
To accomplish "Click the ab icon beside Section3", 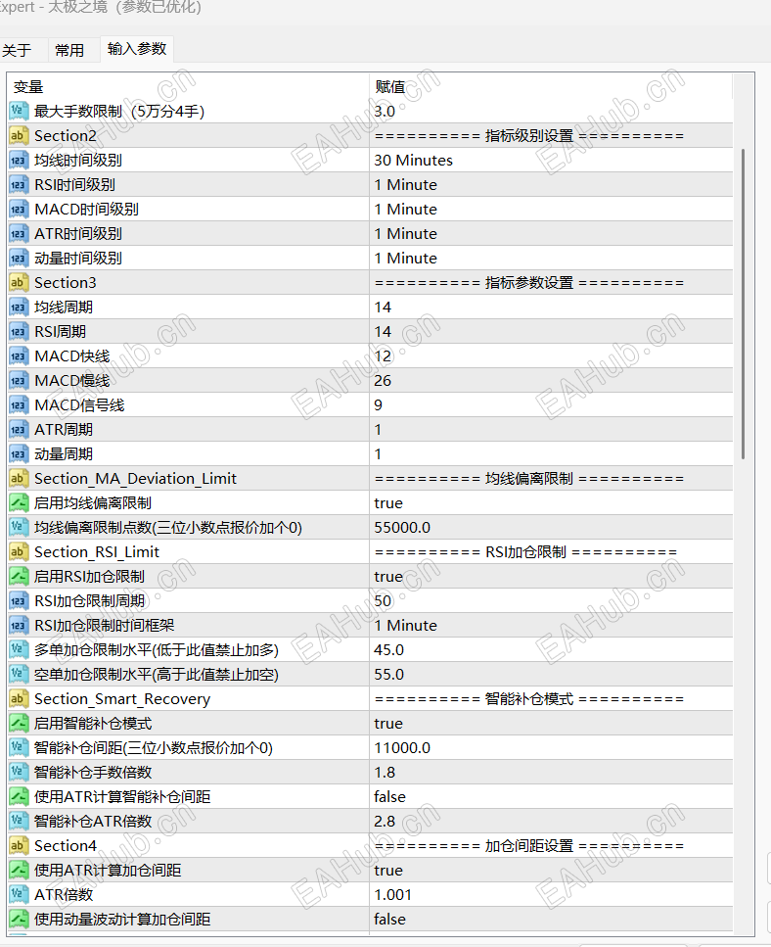I will [x=19, y=283].
